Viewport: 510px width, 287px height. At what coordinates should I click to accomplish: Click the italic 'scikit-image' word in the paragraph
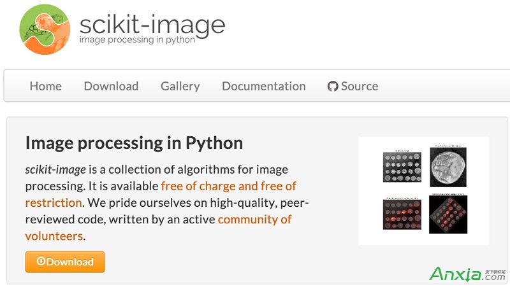coord(55,169)
